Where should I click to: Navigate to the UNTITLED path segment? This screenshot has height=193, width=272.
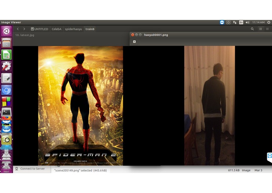tap(40, 29)
